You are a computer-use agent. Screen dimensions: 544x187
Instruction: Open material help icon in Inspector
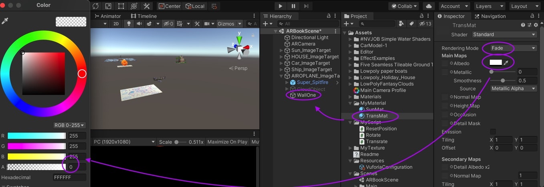523,25
